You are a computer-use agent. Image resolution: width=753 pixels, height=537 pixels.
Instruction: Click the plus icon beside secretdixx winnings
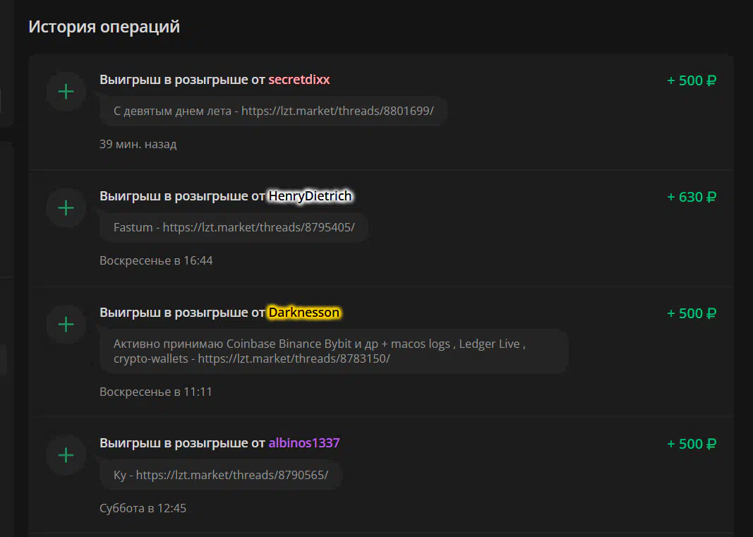pyautogui.click(x=66, y=92)
